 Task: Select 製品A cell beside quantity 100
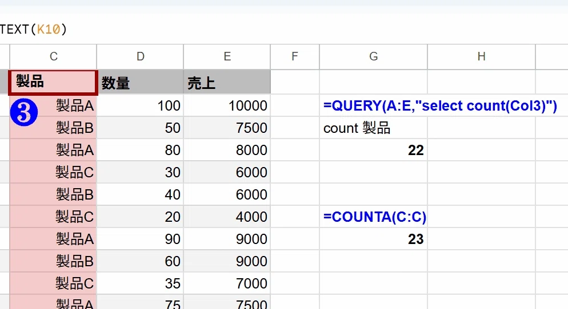[x=53, y=105]
